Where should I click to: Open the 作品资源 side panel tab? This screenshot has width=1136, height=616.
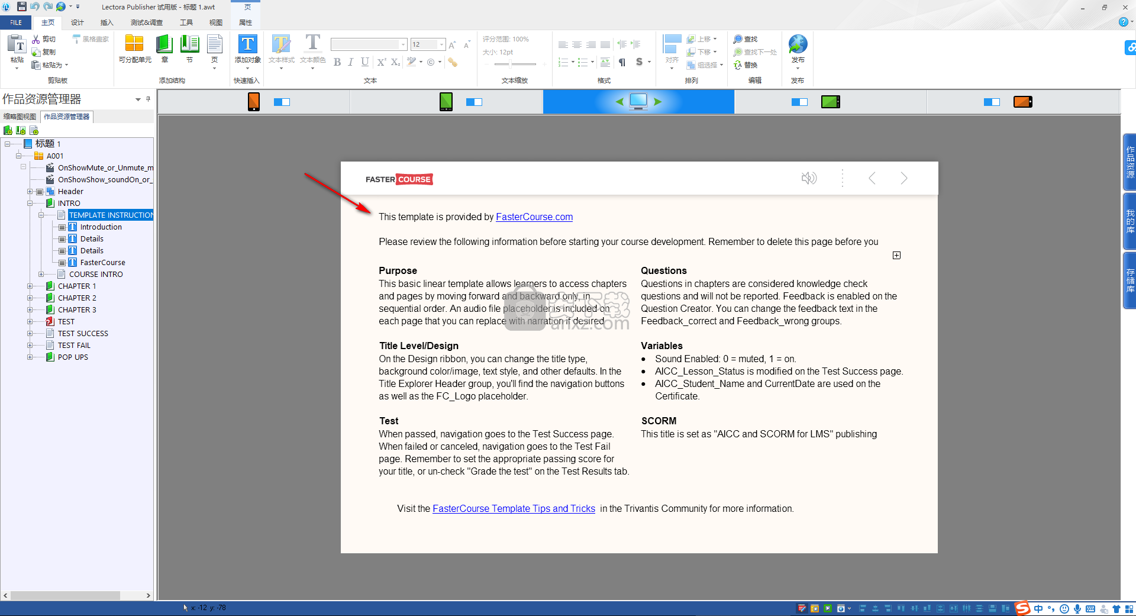coord(1129,162)
